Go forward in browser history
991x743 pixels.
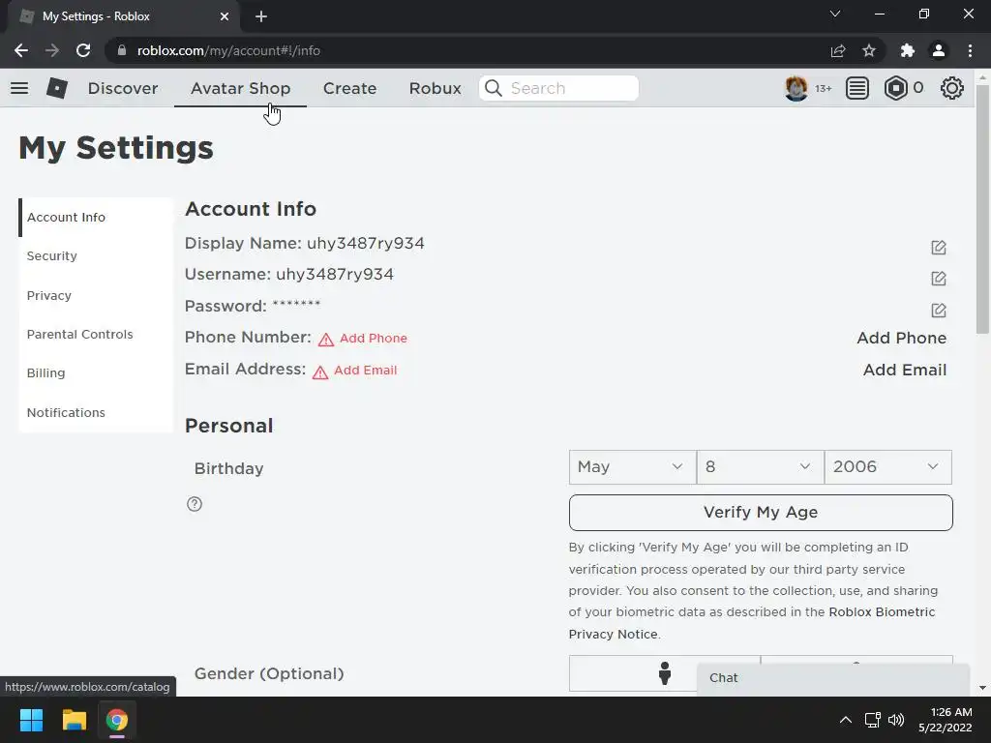(x=52, y=50)
